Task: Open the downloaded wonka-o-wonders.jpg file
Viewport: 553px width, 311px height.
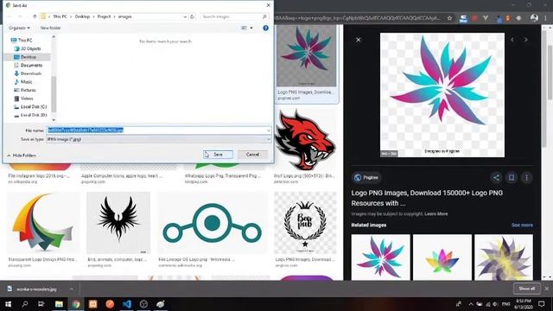Action: [x=36, y=289]
